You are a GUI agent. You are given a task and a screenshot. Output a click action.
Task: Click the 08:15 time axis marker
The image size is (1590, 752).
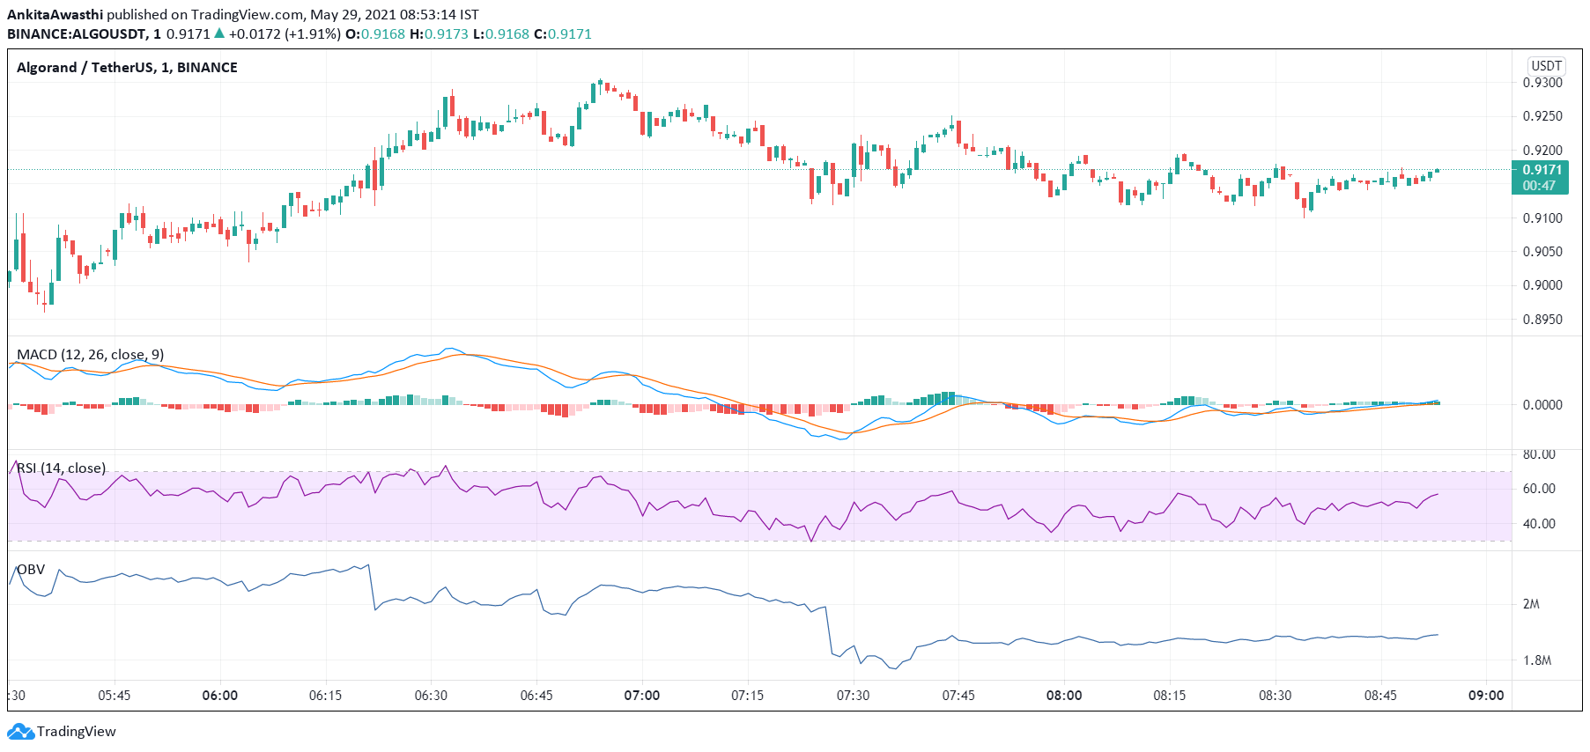pyautogui.click(x=1170, y=696)
